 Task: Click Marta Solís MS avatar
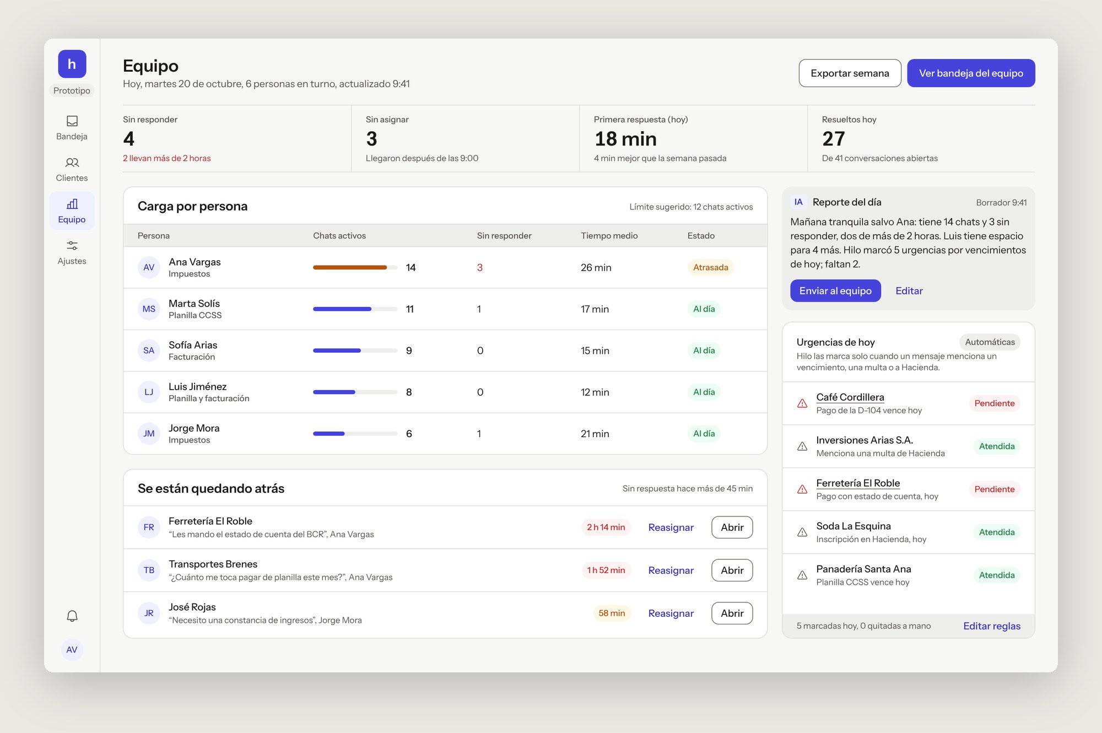(149, 309)
